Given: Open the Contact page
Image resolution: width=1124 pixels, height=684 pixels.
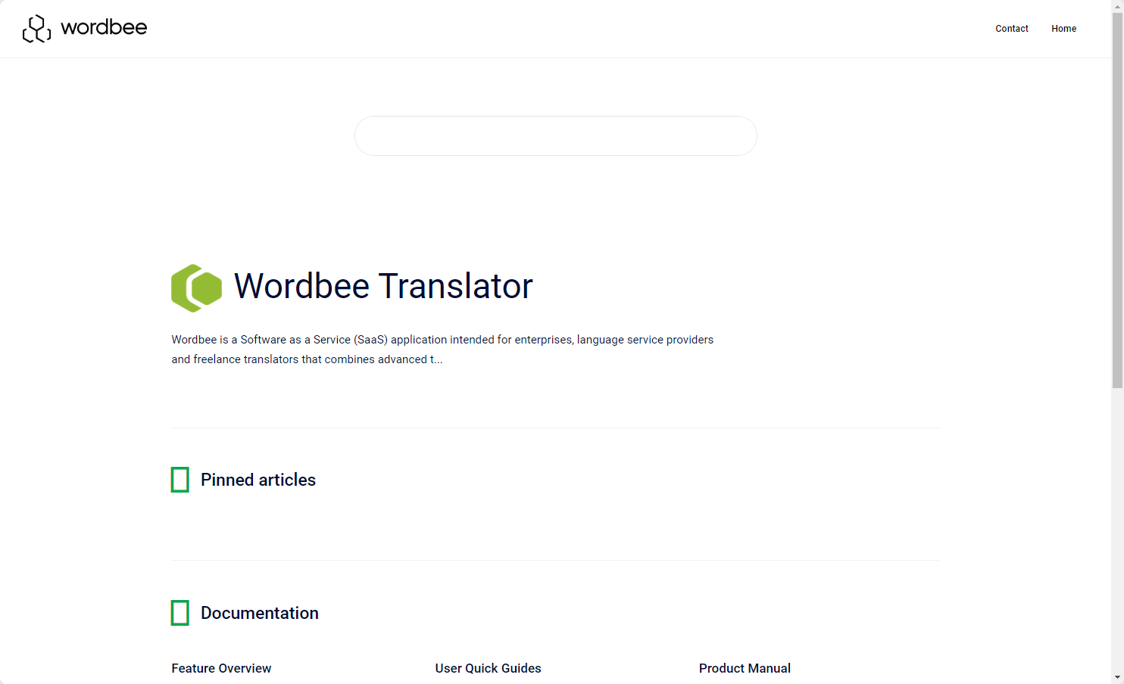Looking at the screenshot, I should [1012, 29].
